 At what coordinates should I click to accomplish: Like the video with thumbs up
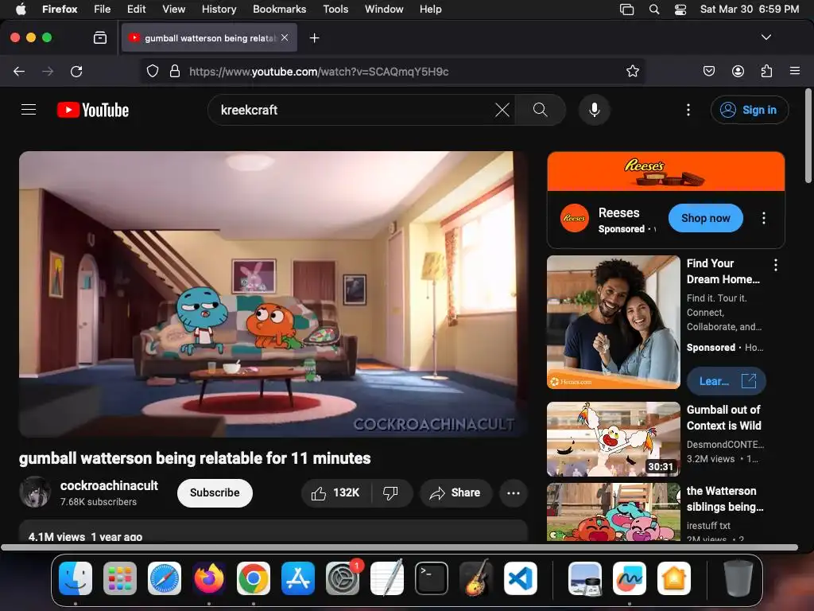coord(336,492)
